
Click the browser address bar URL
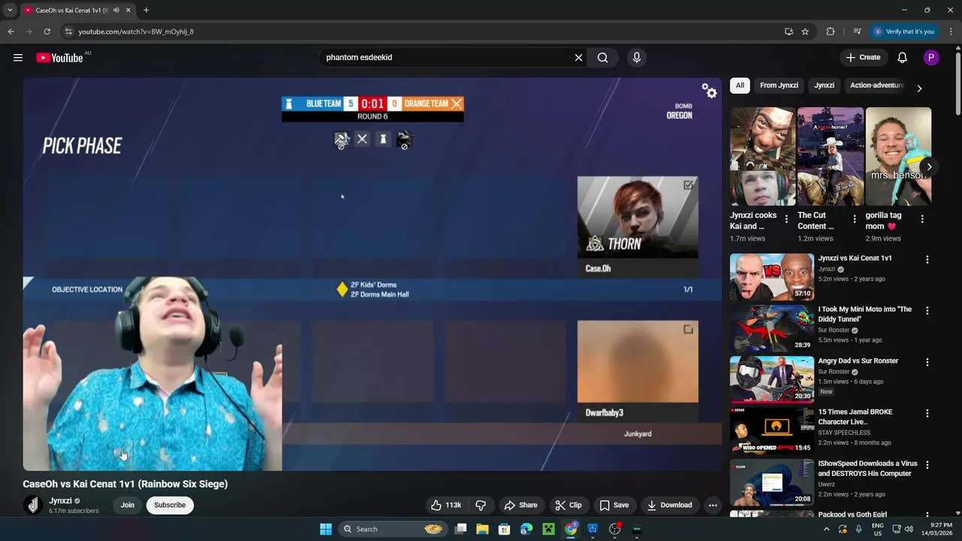click(136, 32)
